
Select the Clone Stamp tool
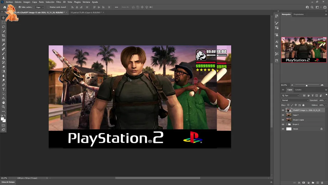coord(3,58)
